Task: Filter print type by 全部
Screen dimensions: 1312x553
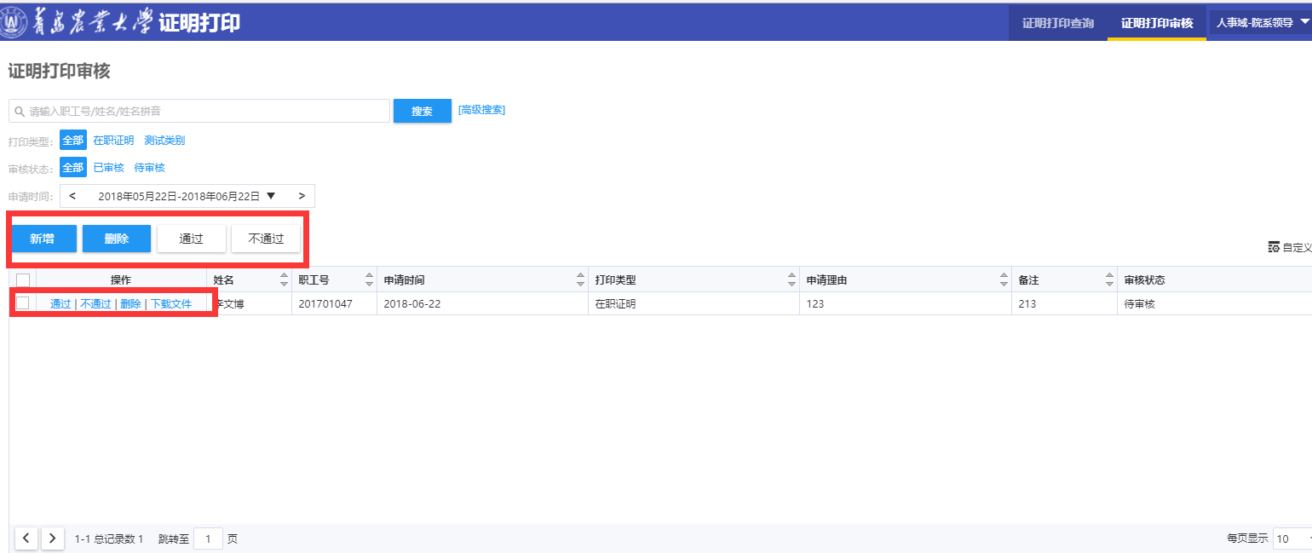Action: click(73, 141)
